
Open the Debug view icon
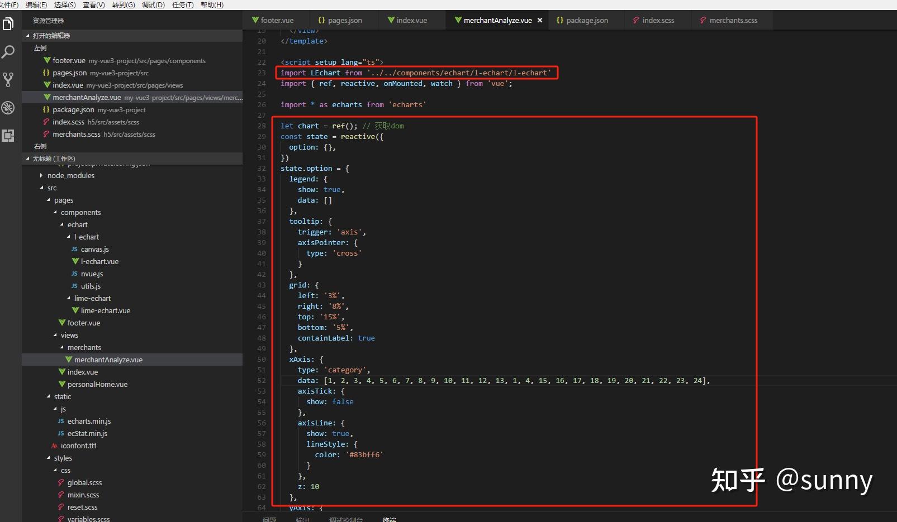coord(8,108)
